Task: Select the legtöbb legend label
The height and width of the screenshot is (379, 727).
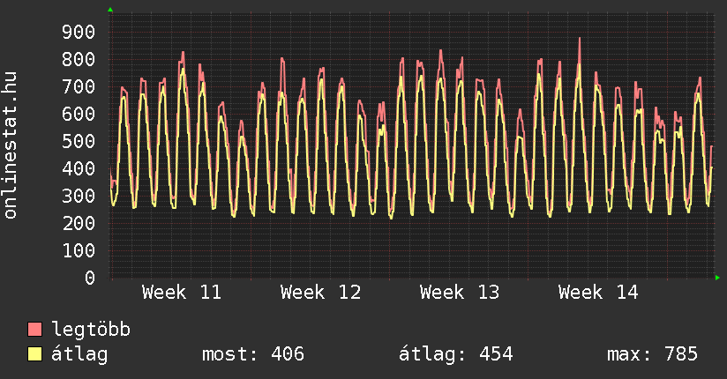Action: [91, 330]
